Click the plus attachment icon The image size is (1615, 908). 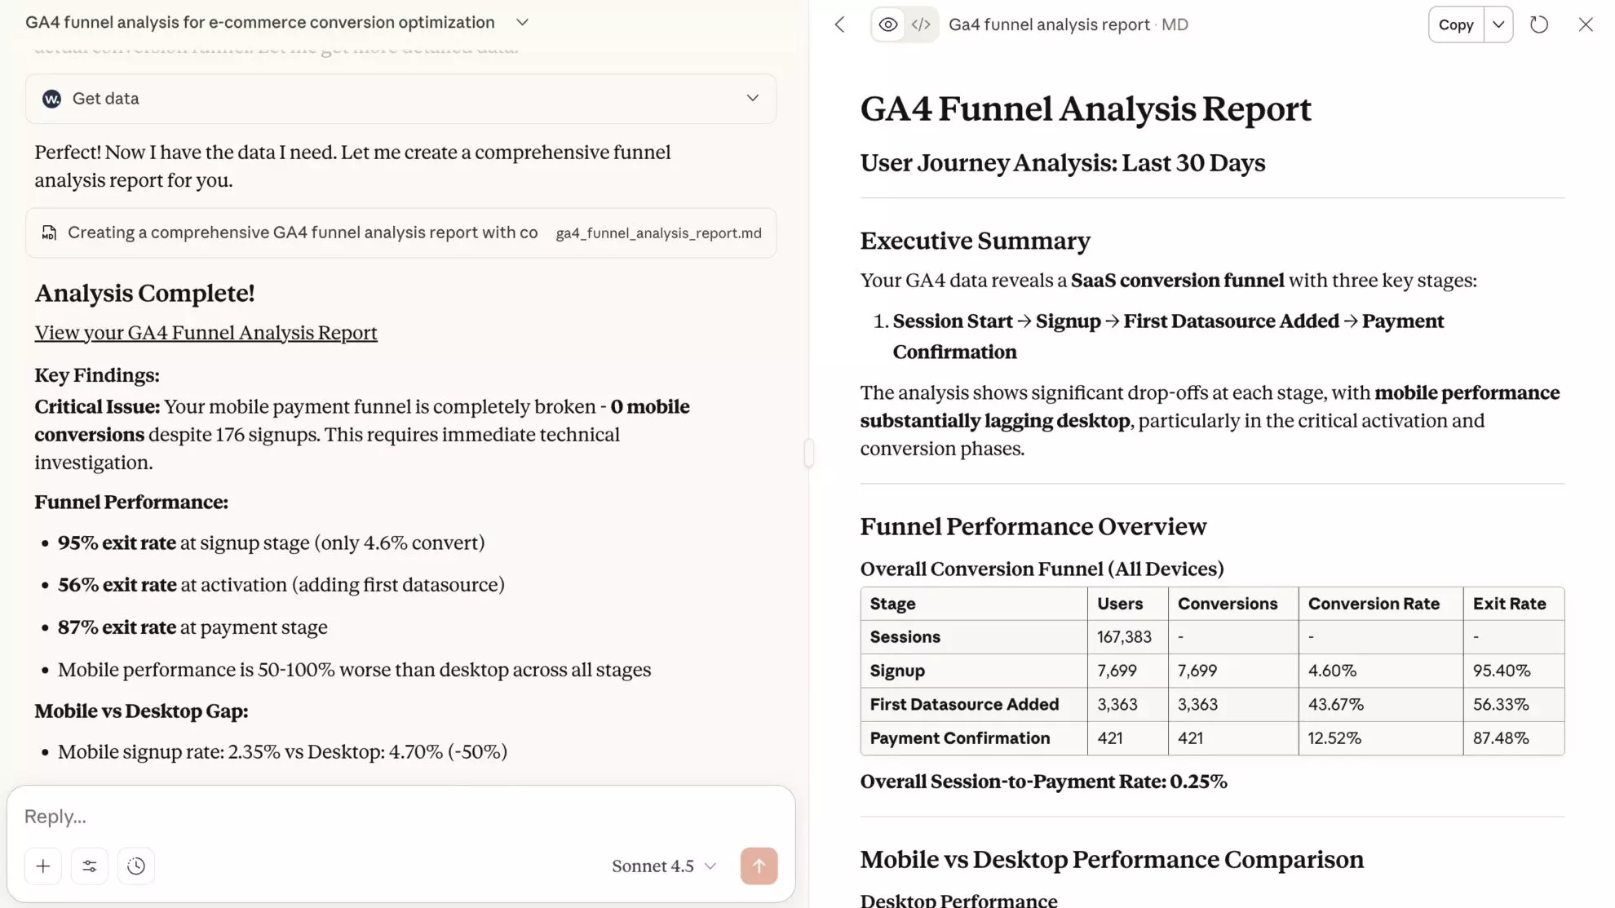tap(43, 866)
